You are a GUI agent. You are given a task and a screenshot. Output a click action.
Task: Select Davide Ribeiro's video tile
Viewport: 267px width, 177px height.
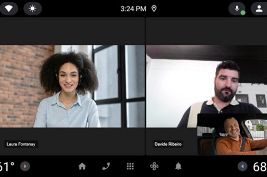[206, 86]
